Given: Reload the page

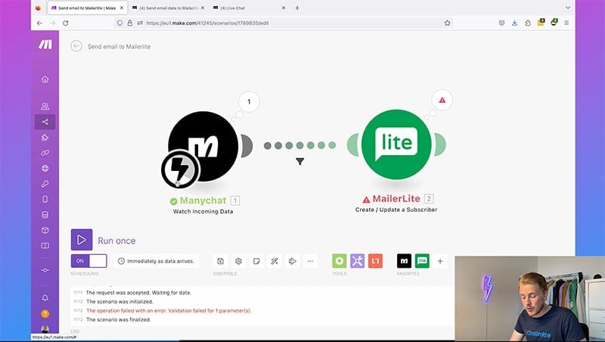Looking at the screenshot, I should point(66,23).
